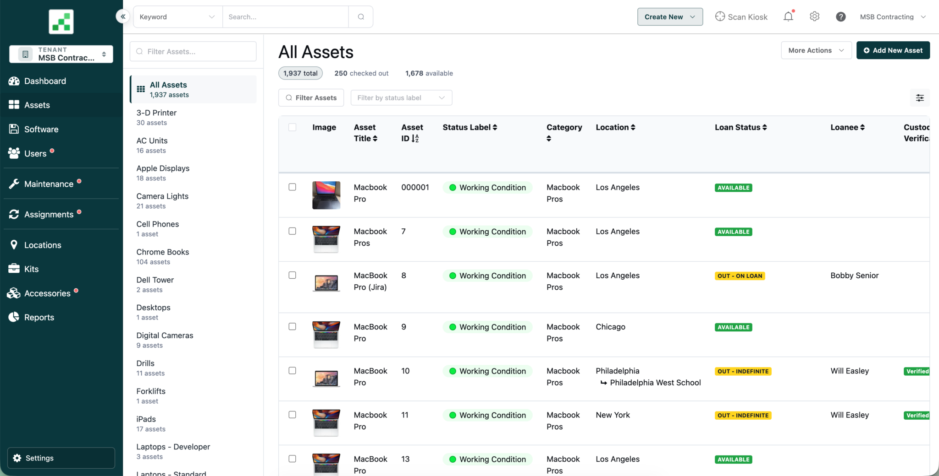Click the MacBook Pro (Jira) thumbnail
This screenshot has height=476, width=939.
326,283
